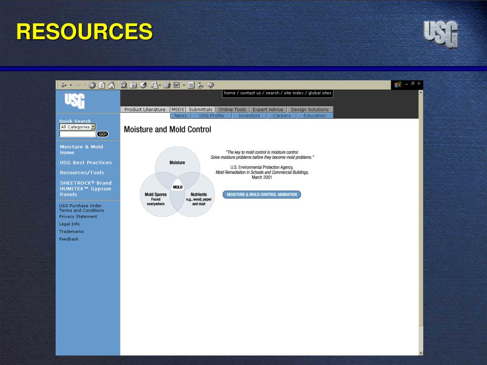The width and height of the screenshot is (487, 365).
Task: Click the browser Back arrow icon
Action: coord(64,85)
